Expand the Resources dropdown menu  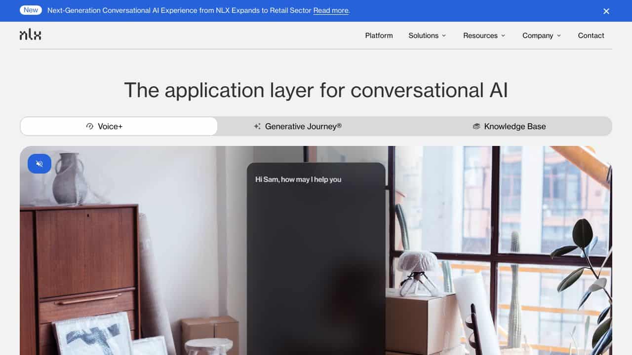pos(484,35)
